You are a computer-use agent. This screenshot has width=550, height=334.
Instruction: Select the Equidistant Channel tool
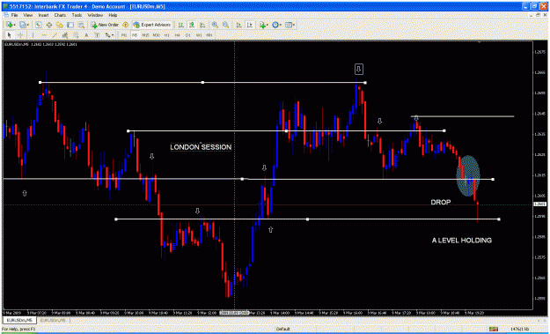pos(65,35)
